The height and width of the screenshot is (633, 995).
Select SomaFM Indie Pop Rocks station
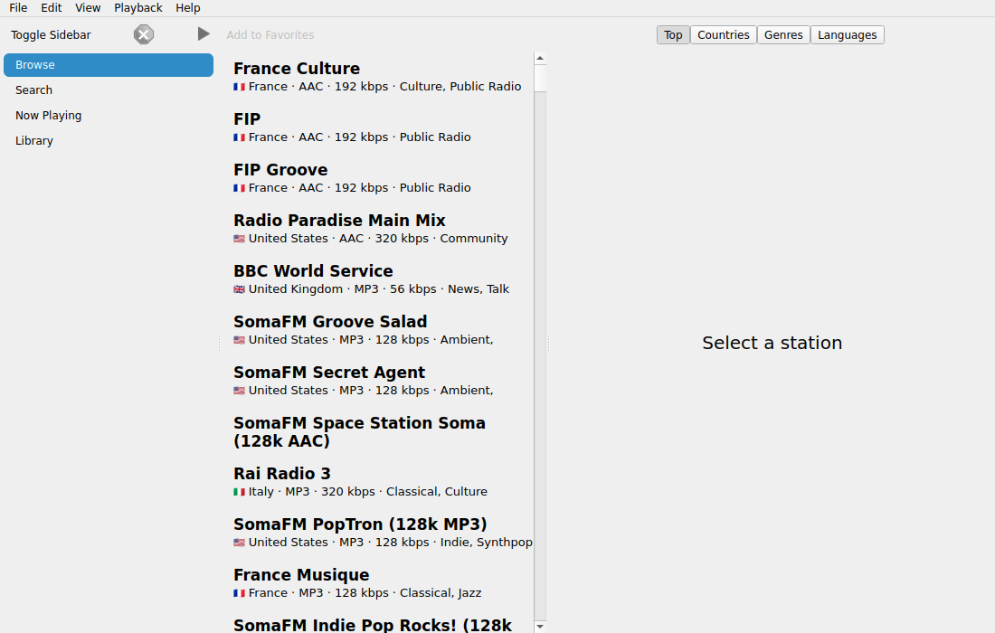[x=382, y=622]
